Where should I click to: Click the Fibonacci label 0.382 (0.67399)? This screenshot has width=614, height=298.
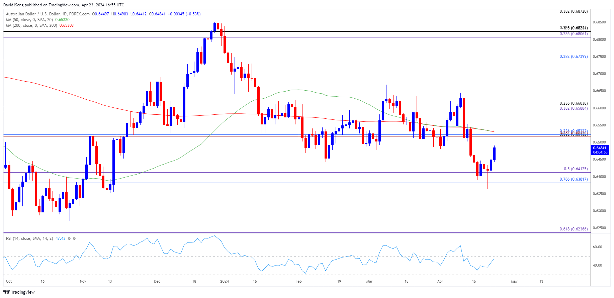point(574,57)
